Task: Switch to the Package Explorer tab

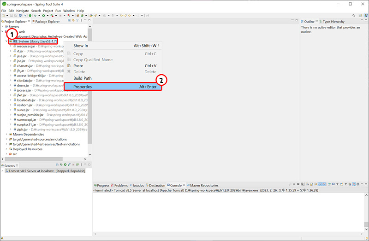Action: pyautogui.click(x=46, y=21)
